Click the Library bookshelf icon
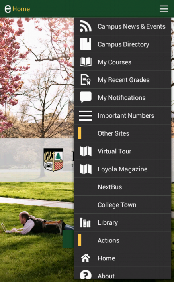The image size is (174, 282). point(85,222)
